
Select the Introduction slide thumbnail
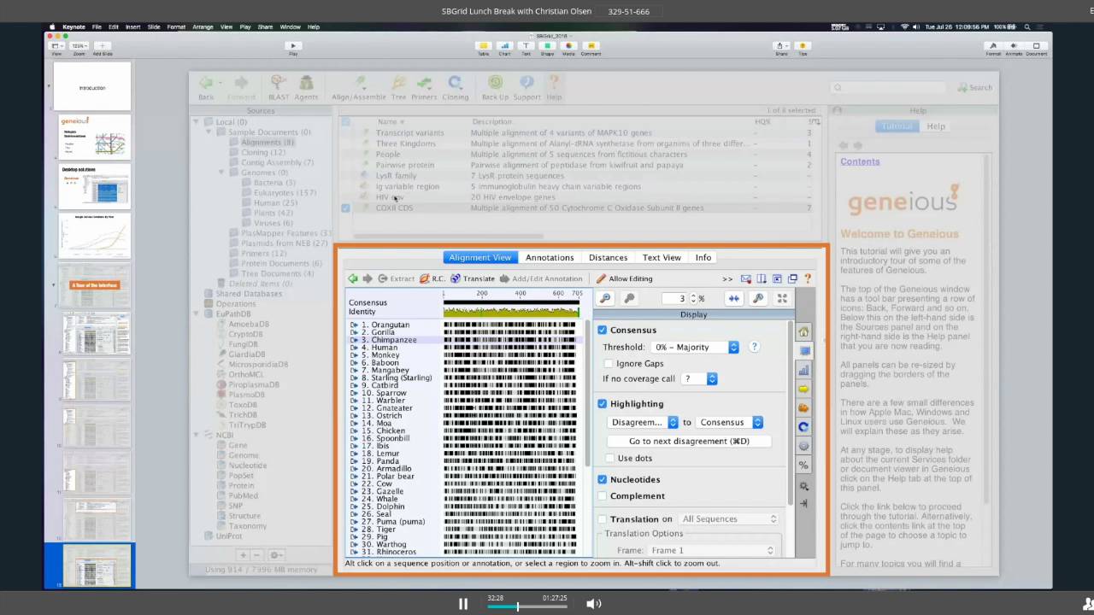(92, 87)
